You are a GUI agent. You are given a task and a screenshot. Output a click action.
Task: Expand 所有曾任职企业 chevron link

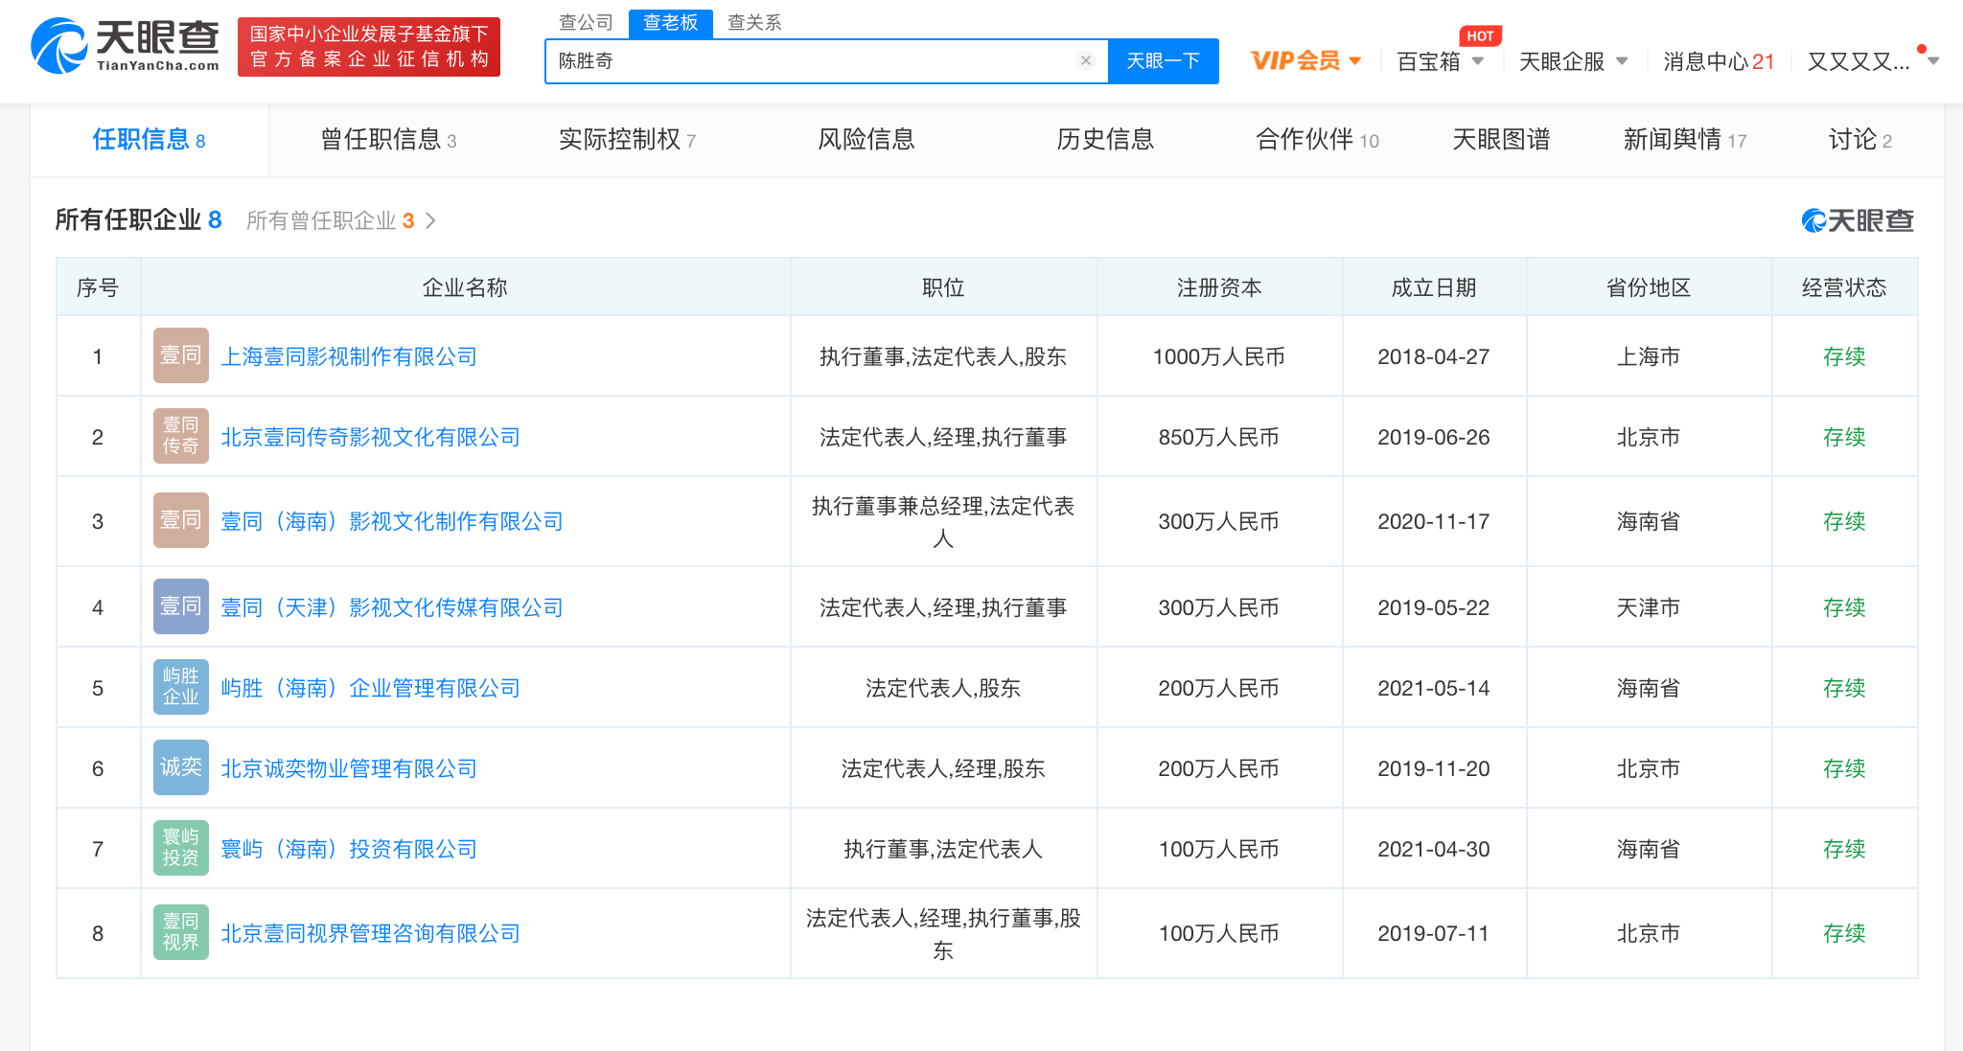431,221
